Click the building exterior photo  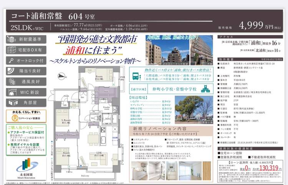click(202, 50)
